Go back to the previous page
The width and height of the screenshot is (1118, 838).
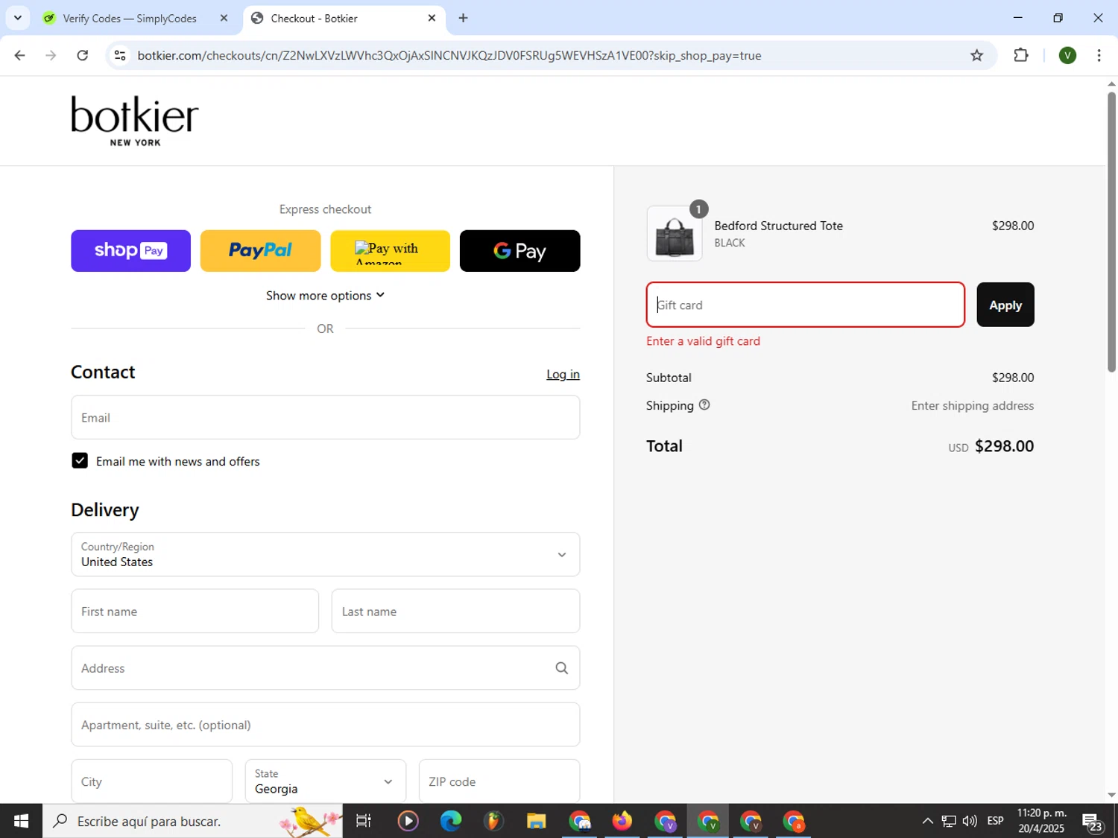[x=20, y=55]
